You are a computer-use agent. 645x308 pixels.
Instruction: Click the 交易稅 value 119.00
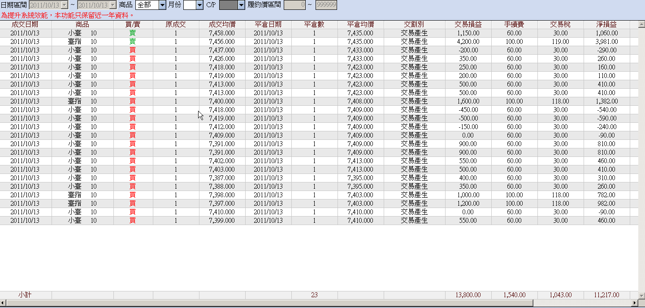tap(560, 41)
